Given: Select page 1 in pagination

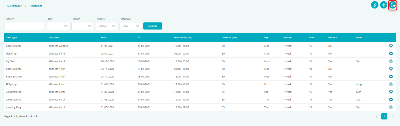Looking at the screenshot, I should point(384,116).
